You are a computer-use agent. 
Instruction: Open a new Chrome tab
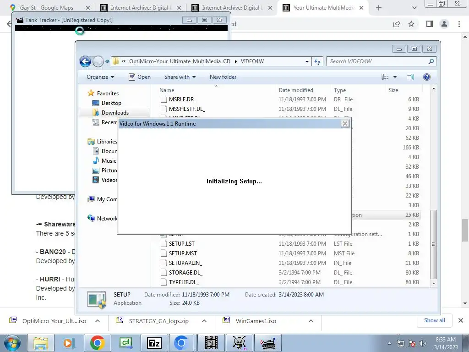point(379,8)
